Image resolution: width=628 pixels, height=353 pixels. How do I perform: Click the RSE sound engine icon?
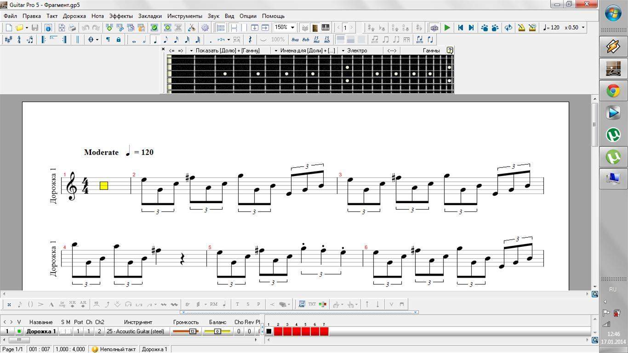434,28
